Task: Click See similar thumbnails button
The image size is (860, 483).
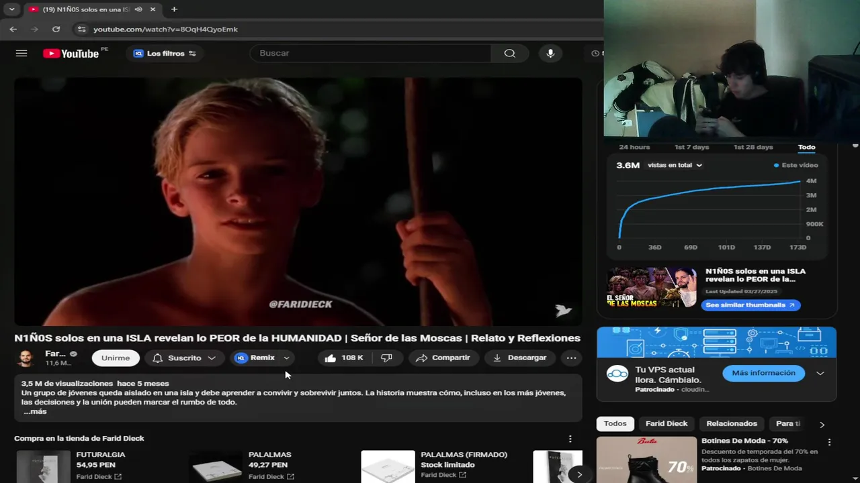Action: (750, 305)
